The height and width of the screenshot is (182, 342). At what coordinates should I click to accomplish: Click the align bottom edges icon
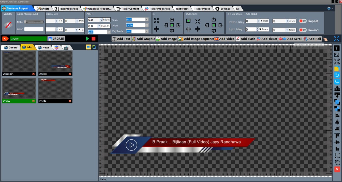[337, 149]
